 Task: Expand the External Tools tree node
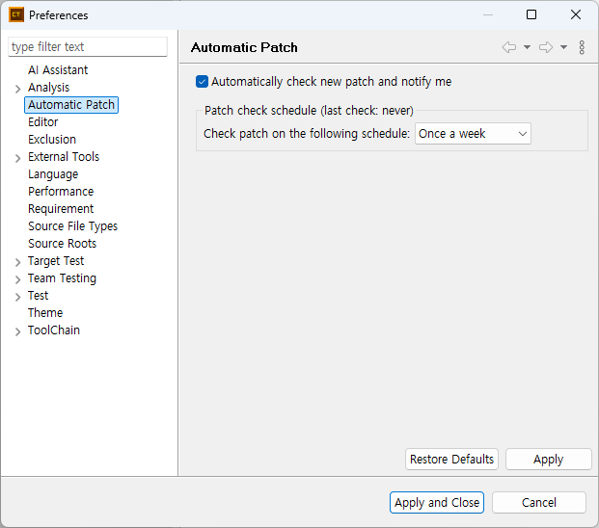pyautogui.click(x=17, y=158)
